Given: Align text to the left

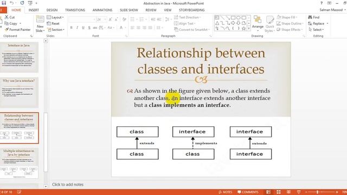Looking at the screenshot, I should click(132, 28).
